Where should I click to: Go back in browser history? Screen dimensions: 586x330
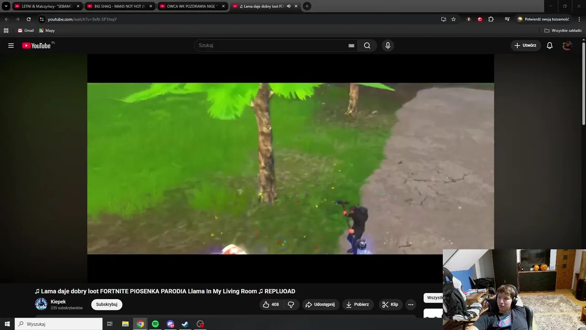tap(6, 19)
